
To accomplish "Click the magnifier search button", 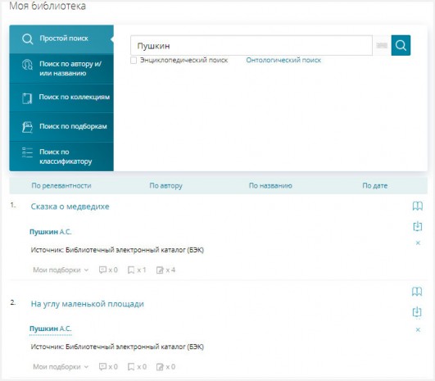I will click(401, 45).
